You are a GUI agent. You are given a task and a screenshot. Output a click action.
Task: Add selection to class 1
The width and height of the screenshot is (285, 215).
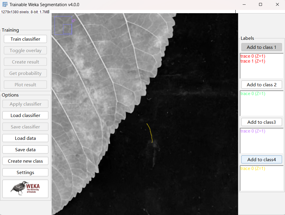coord(261,47)
